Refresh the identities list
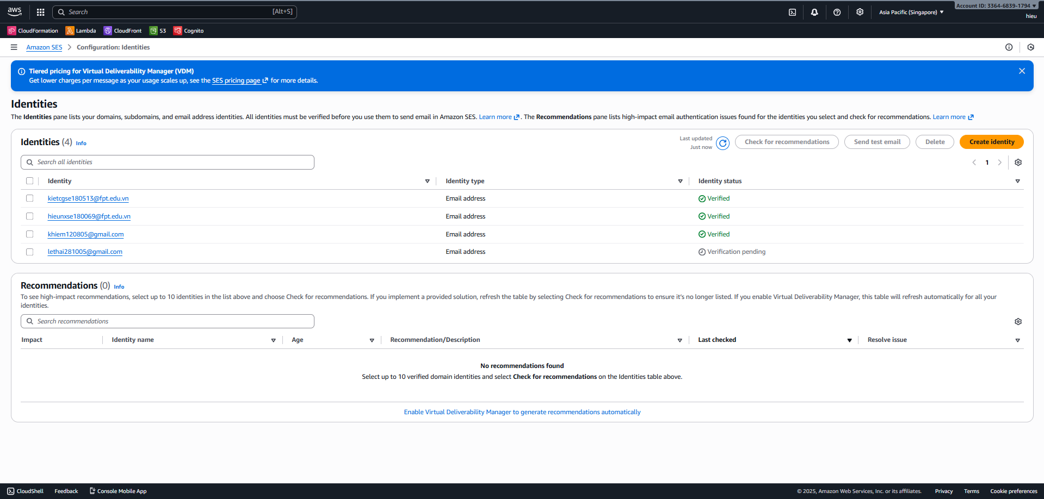This screenshot has width=1044, height=499. [x=722, y=143]
